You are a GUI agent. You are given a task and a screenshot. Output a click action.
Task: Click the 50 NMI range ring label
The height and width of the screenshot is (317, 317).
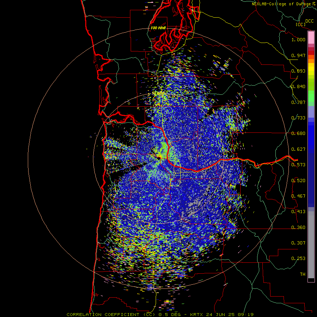(x=158, y=93)
